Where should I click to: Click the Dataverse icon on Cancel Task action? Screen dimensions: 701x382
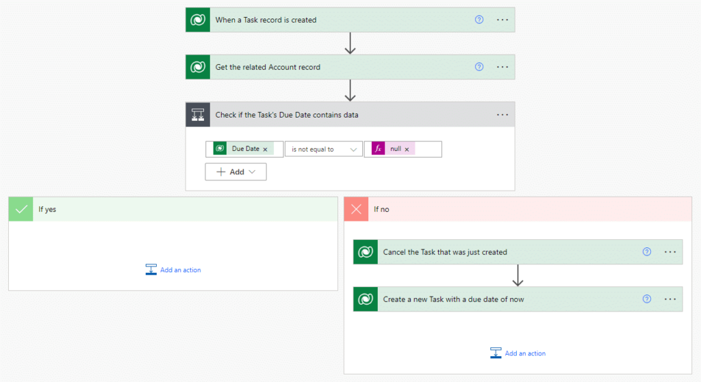pyautogui.click(x=366, y=251)
